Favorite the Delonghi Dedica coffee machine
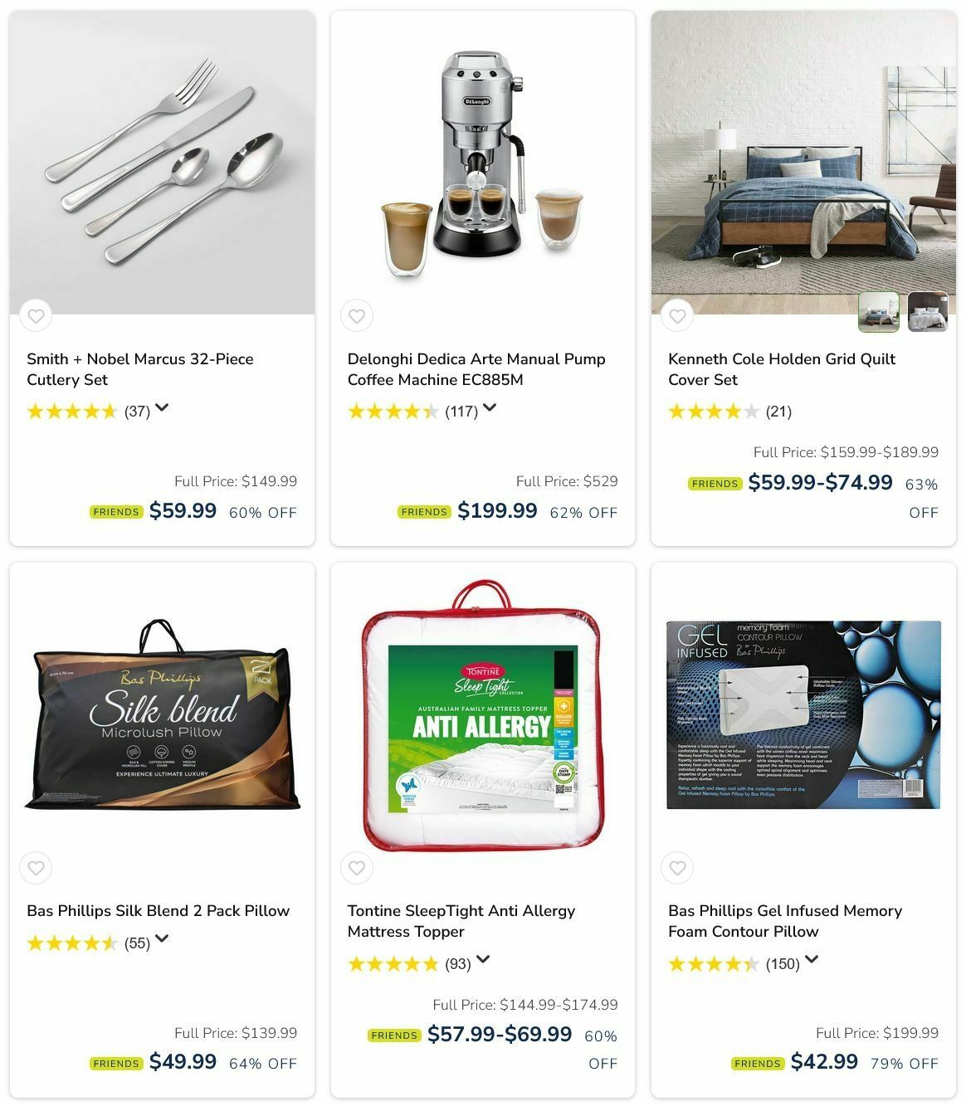Image resolution: width=966 pixels, height=1106 pixels. 357,315
